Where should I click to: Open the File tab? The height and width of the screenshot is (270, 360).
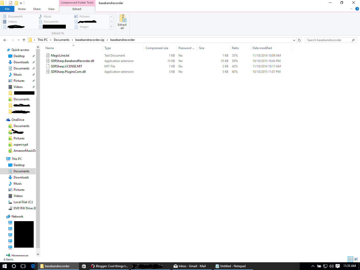[x=7, y=9]
